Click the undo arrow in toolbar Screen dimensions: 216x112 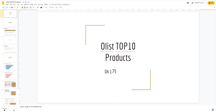(7, 7)
